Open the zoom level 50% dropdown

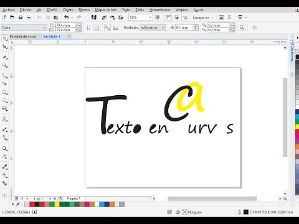tap(150, 17)
